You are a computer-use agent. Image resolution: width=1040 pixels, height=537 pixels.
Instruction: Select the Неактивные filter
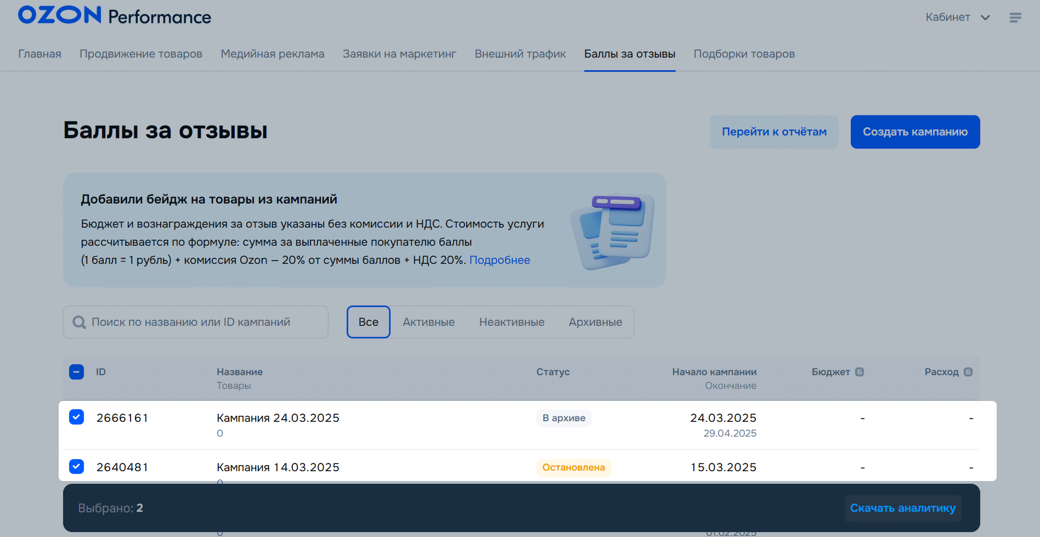pyautogui.click(x=512, y=322)
